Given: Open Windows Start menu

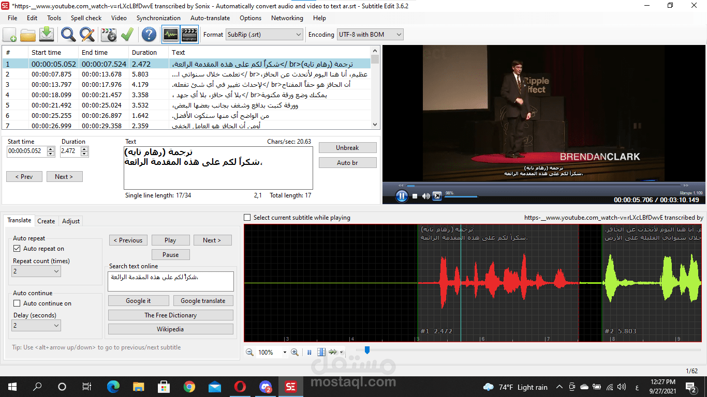Looking at the screenshot, I should tap(12, 387).
